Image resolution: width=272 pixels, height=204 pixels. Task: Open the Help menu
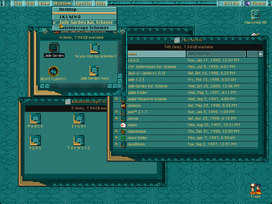(x=101, y=3)
